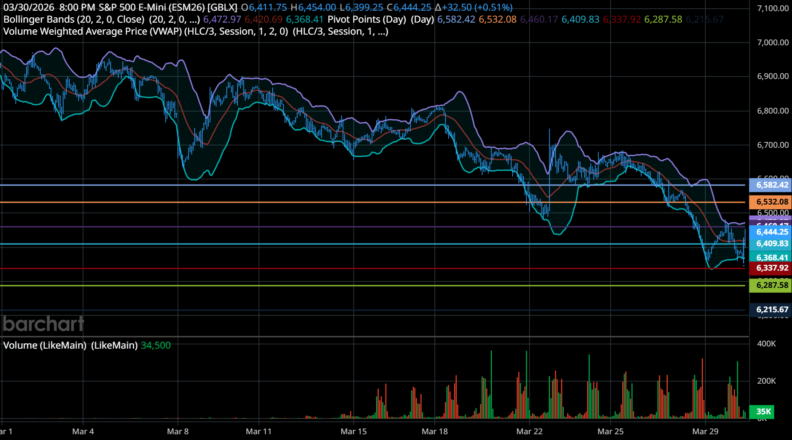The width and height of the screenshot is (792, 440).
Task: Select the dark "6,215.67" price axis tag
Action: coord(770,310)
